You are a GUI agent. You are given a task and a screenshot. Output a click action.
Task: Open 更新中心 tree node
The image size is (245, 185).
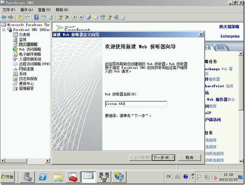point(26,83)
